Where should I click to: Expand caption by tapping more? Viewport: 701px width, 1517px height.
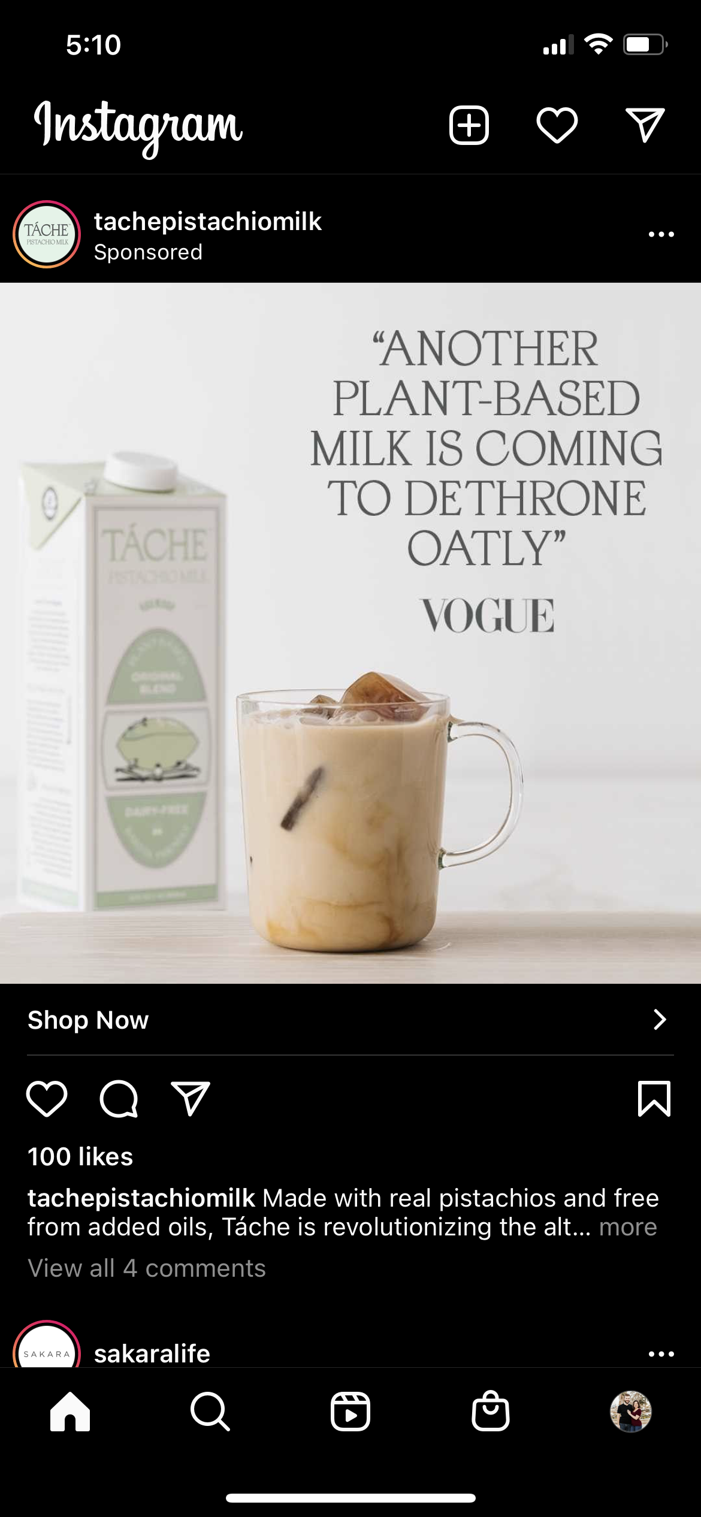pos(628,1227)
